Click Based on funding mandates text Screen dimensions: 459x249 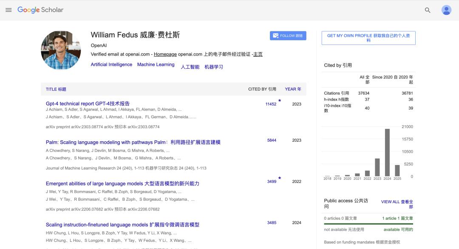point(362,242)
